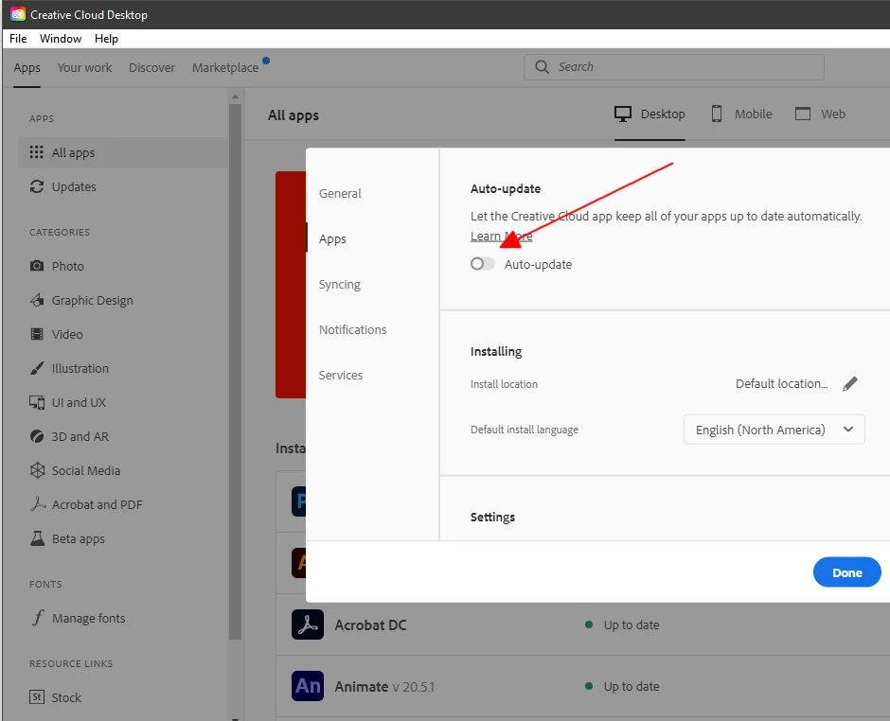Click the sidebar scroll up arrow
Image resolution: width=890 pixels, height=721 pixels.
coord(235,97)
